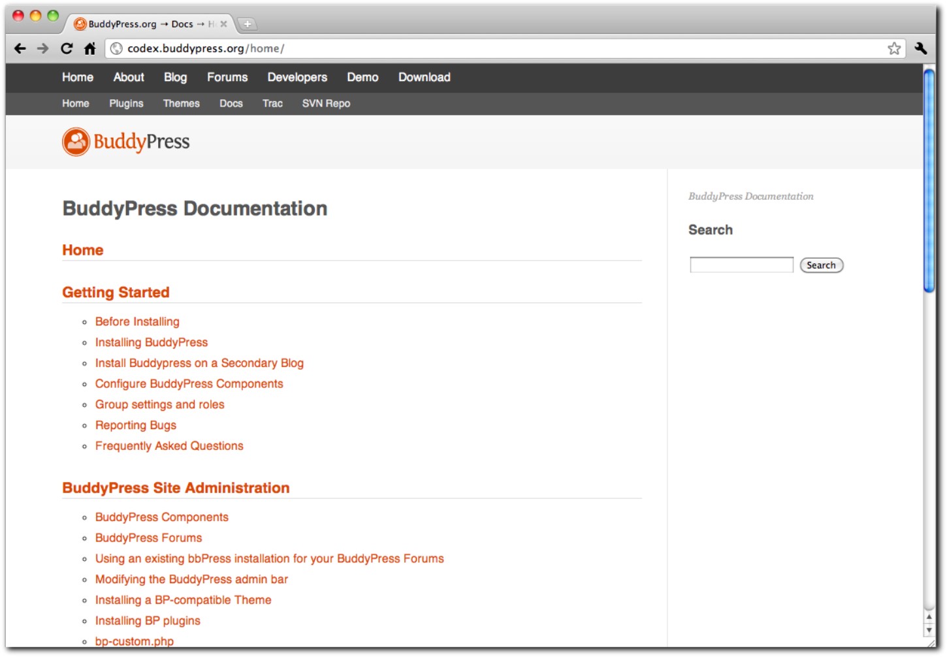Open Frequently Asked Questions link
The width and height of the screenshot is (947, 657).
point(169,446)
